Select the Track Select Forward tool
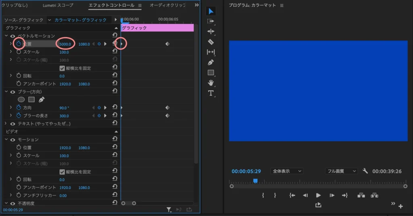 211,21
